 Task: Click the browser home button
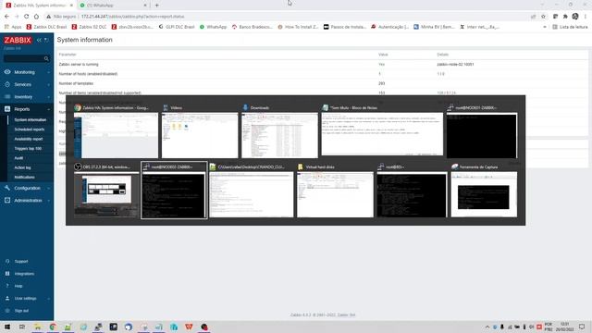(x=36, y=17)
